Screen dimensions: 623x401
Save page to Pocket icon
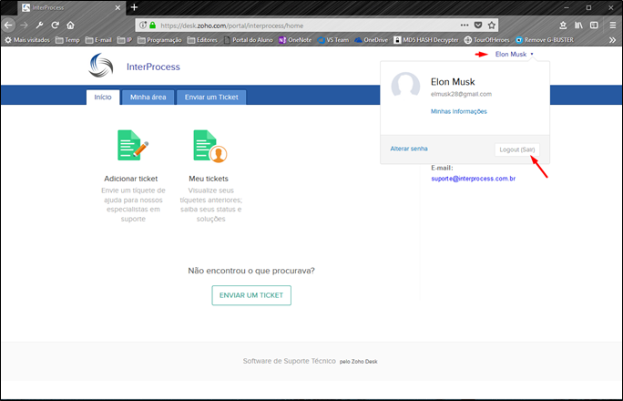[478, 25]
